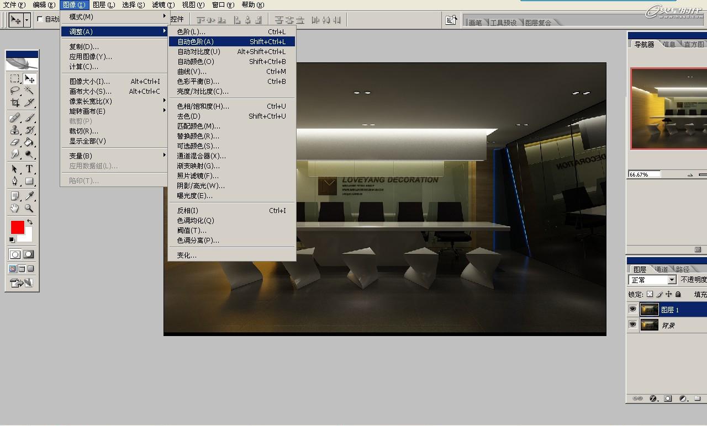Viewport: 707px width, 426px height.
Task: Select the Smudge tool
Action: tap(15, 154)
